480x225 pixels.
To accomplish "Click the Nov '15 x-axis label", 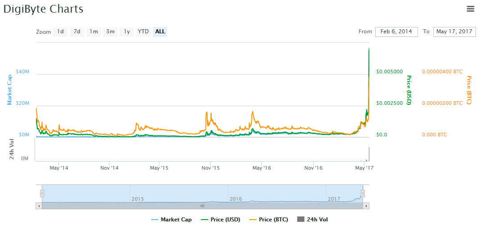I will (211, 168).
